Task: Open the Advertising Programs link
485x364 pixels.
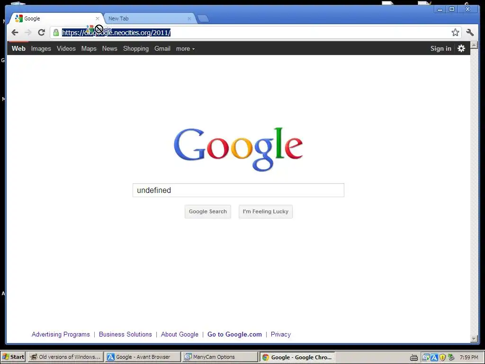Action: [61, 334]
